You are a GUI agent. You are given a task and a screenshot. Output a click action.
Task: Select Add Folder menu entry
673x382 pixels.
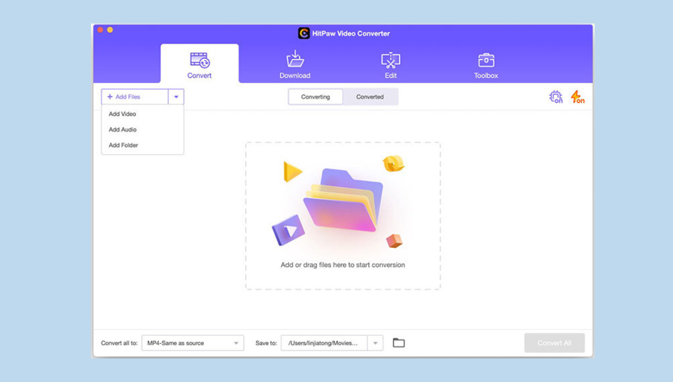point(123,146)
